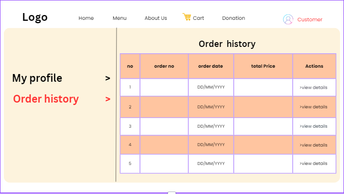The image size is (344, 194).
Task: Go to the Home page
Action: [x=86, y=18]
